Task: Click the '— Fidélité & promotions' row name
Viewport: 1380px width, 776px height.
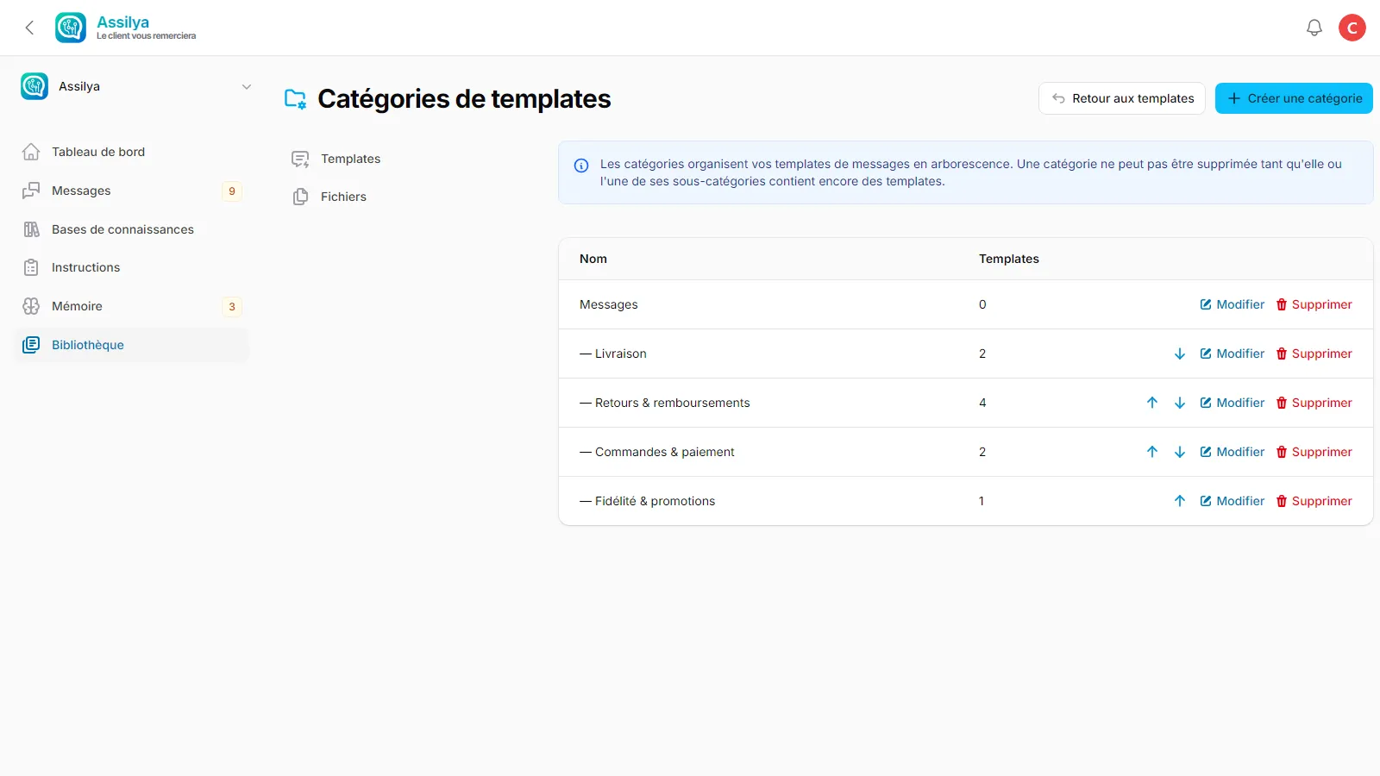Action: 648,501
